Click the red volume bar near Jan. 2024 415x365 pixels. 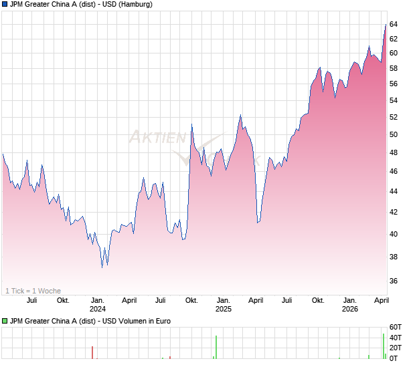[92, 352]
